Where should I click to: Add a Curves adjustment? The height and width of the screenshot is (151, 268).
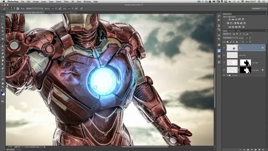point(236,20)
